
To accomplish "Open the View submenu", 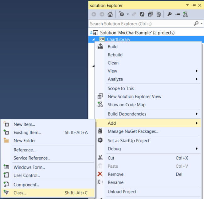I will tap(148, 71).
